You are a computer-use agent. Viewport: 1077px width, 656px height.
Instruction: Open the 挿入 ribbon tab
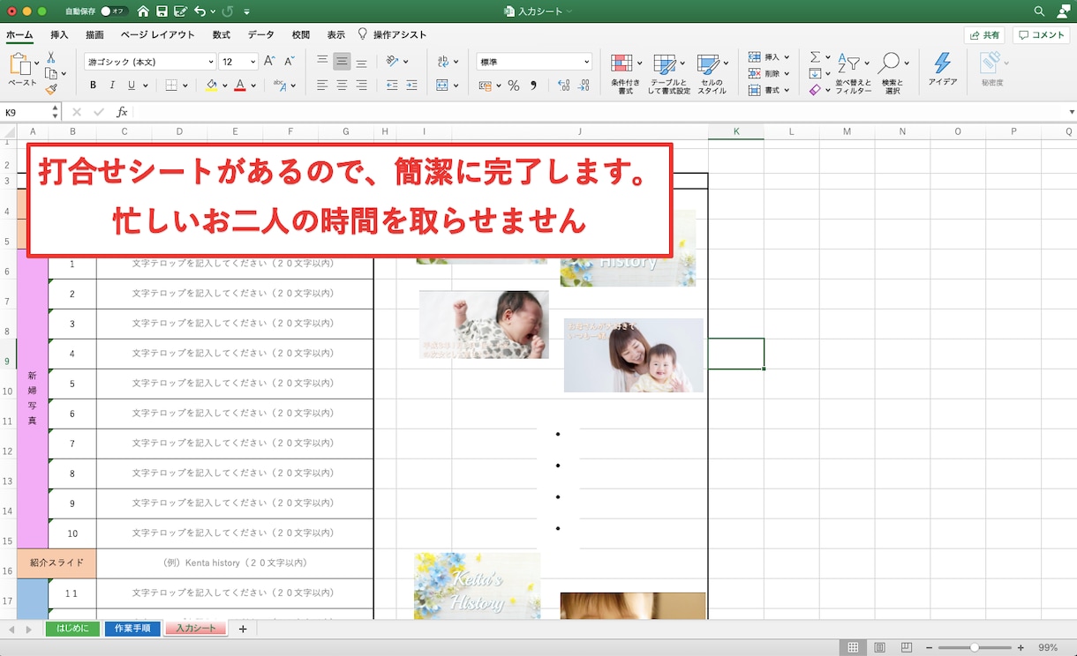(59, 35)
